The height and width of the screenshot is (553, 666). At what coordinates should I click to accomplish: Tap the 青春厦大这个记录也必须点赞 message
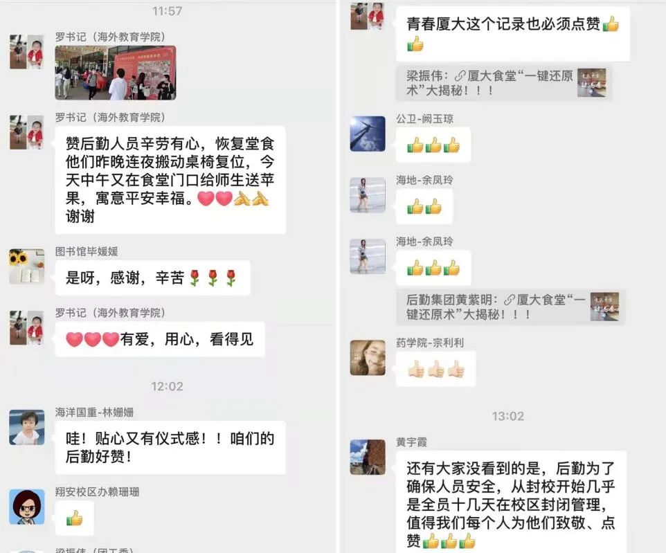pyautogui.click(x=513, y=34)
